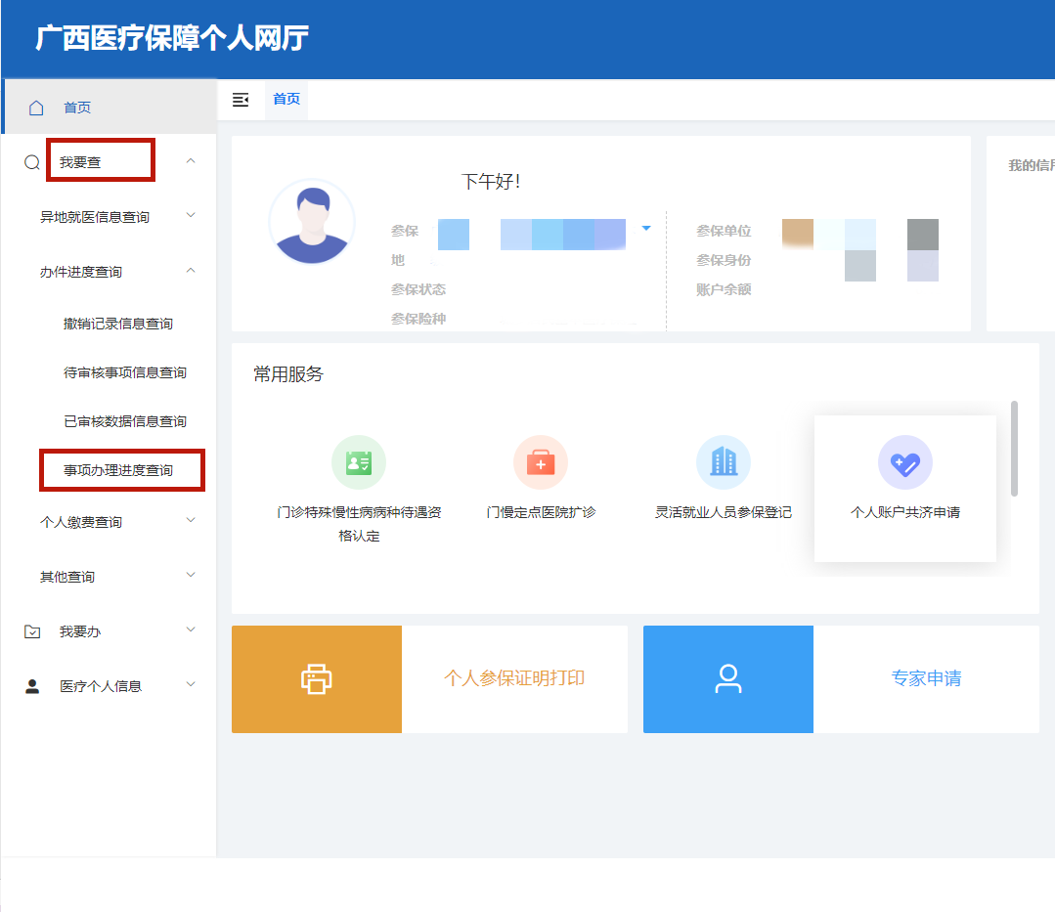Expand 异地就医信息查询 submenu
The image size is (1055, 912).
click(191, 216)
